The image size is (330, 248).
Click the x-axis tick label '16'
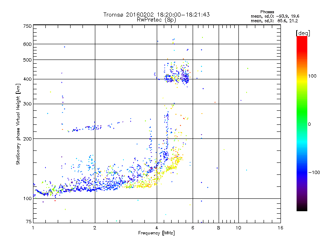[x=280, y=228]
